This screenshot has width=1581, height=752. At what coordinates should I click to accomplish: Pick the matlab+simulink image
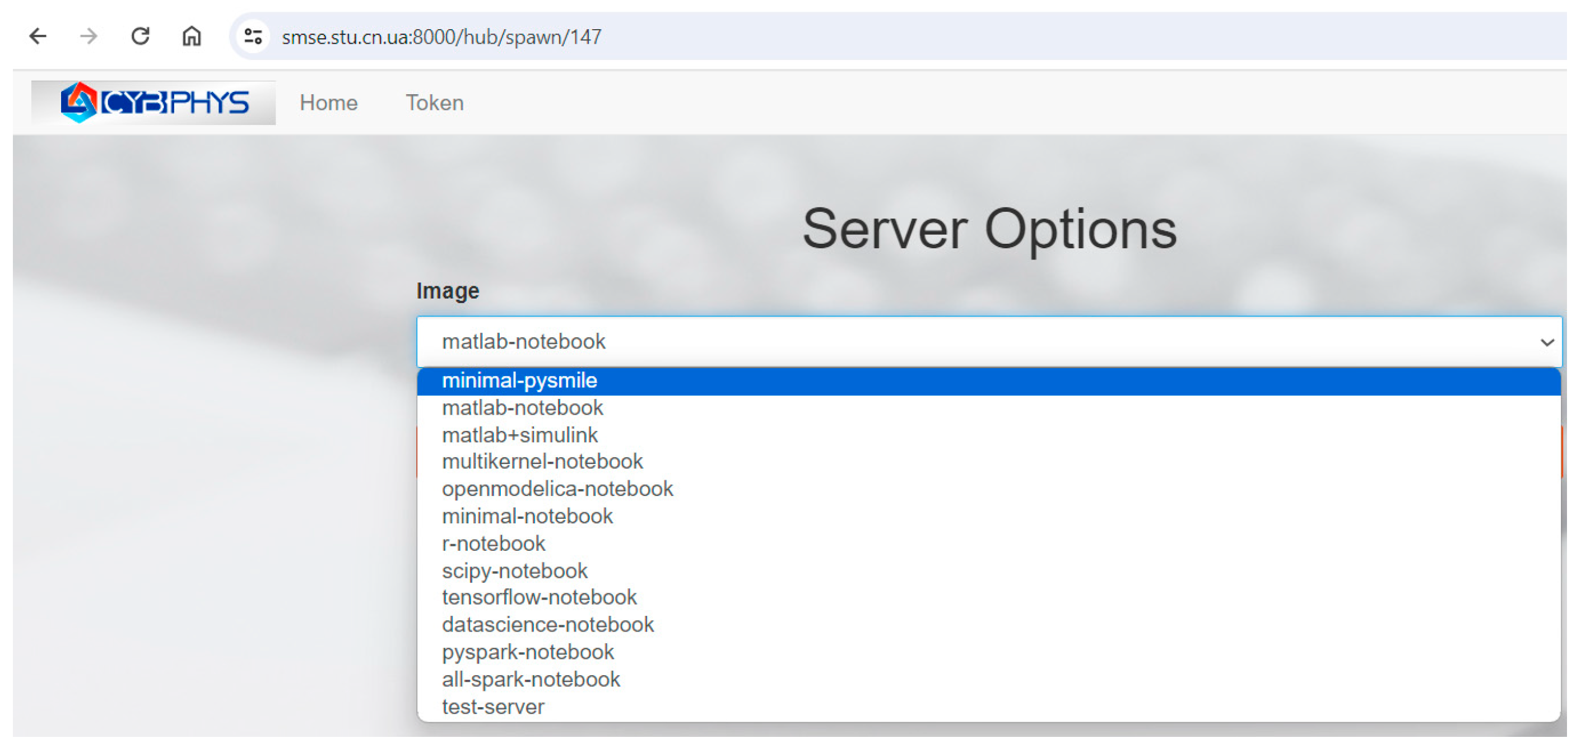tap(519, 435)
